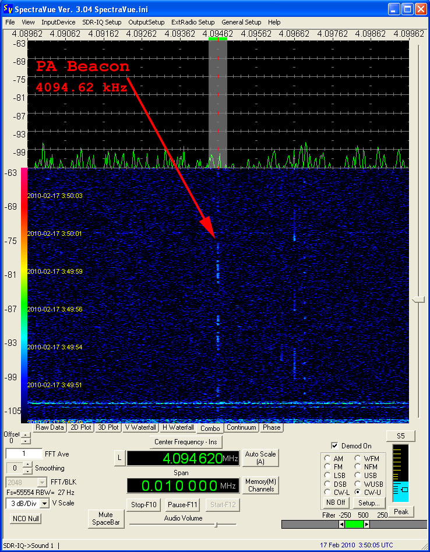Select USB demodulation mode

click(357, 475)
